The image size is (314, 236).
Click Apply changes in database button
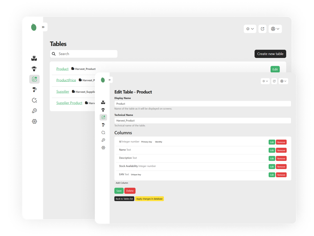(149, 199)
